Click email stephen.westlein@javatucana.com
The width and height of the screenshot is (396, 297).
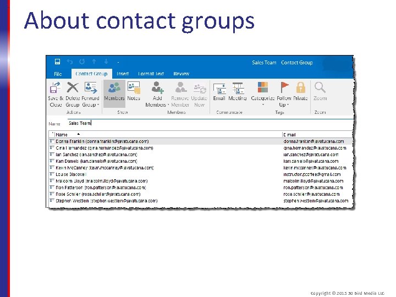[x=316, y=201]
